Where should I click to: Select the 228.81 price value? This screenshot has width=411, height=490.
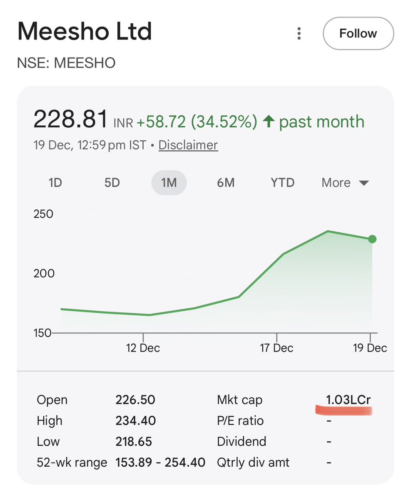coord(71,120)
